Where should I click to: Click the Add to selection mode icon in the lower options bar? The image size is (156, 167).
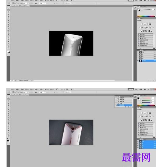tap(15, 92)
